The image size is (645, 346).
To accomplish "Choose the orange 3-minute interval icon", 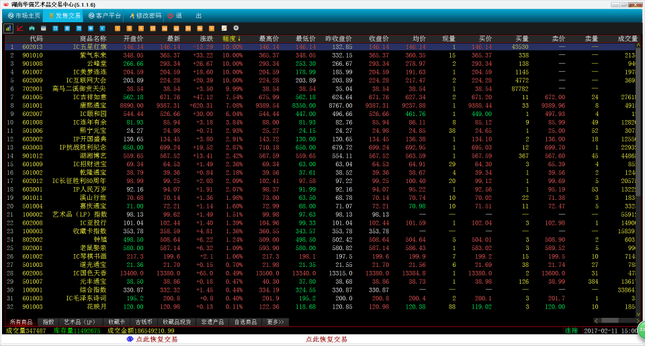I will coord(130,28).
